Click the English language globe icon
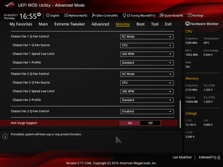 tap(48, 15)
